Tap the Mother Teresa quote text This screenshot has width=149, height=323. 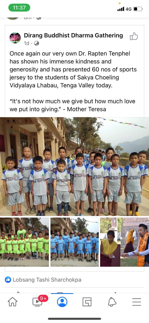(72, 105)
